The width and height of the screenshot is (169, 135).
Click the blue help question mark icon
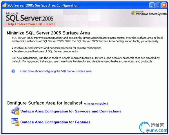tap(13, 71)
